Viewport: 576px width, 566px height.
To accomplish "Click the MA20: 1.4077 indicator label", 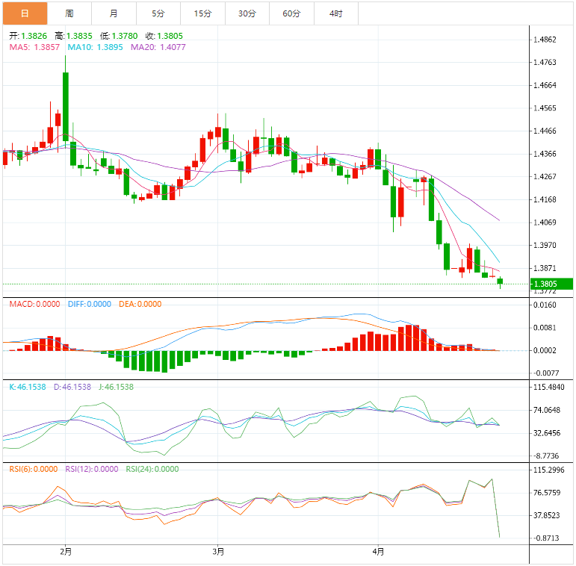I will (158, 47).
